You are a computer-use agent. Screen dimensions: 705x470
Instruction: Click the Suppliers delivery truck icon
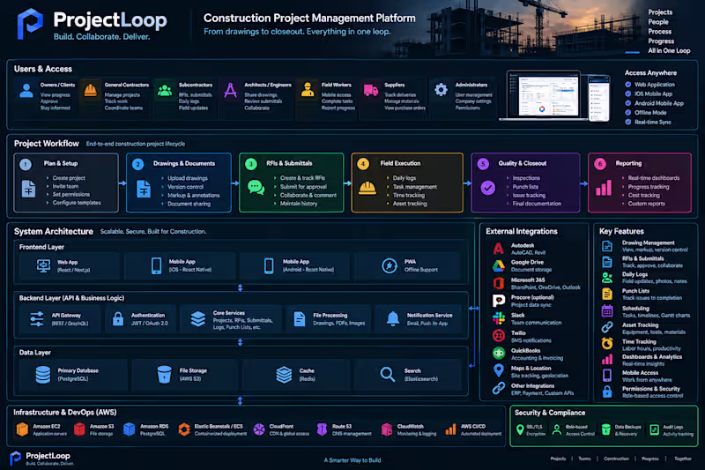point(371,90)
